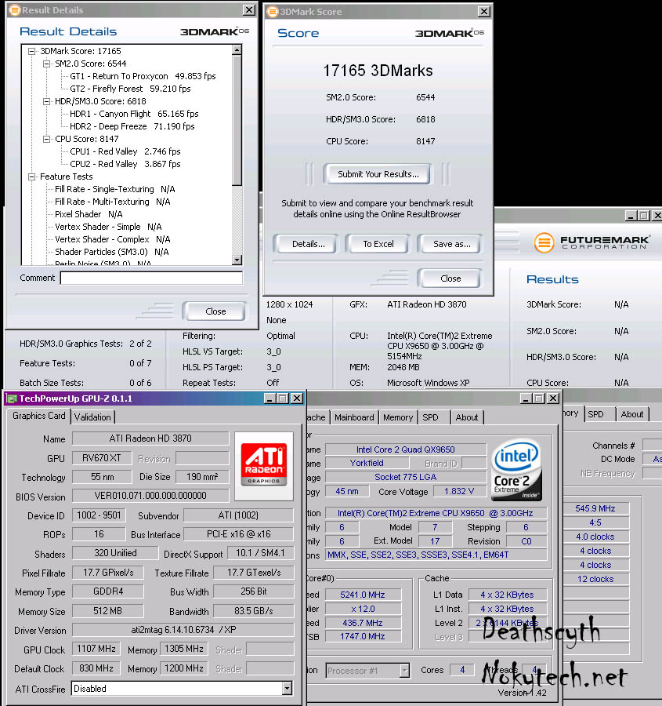The image size is (662, 706).
Task: Click the Driver Version field in GPU-Z
Action: click(x=183, y=630)
